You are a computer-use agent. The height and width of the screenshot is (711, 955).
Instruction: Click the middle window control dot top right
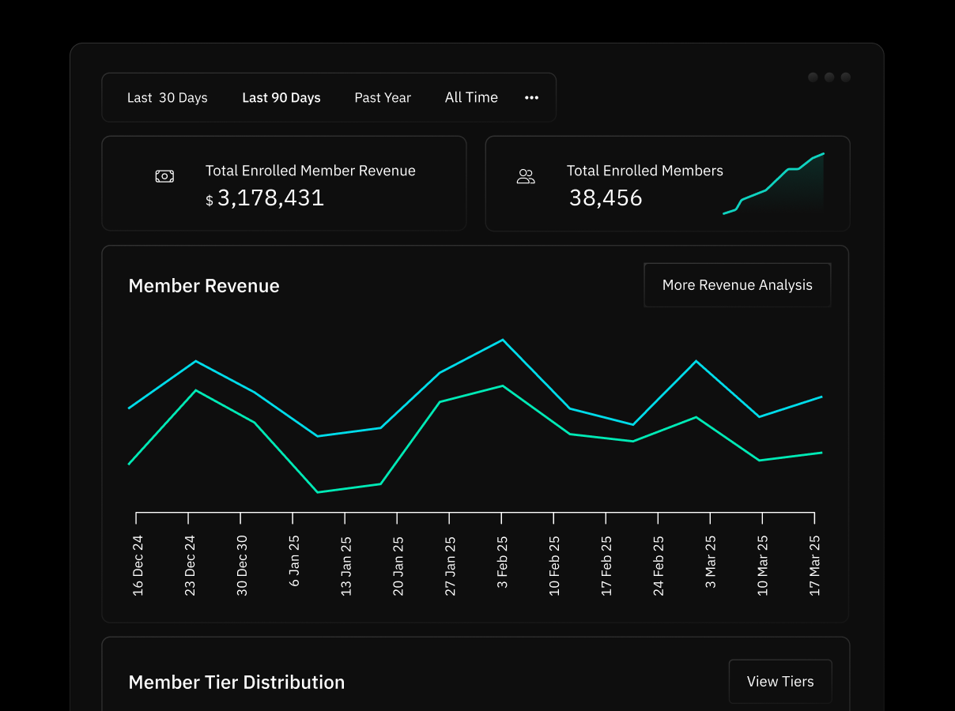tap(829, 77)
